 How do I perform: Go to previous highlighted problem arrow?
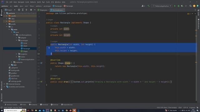click(x=192, y=14)
